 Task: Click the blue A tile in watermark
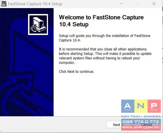pos(128,106)
